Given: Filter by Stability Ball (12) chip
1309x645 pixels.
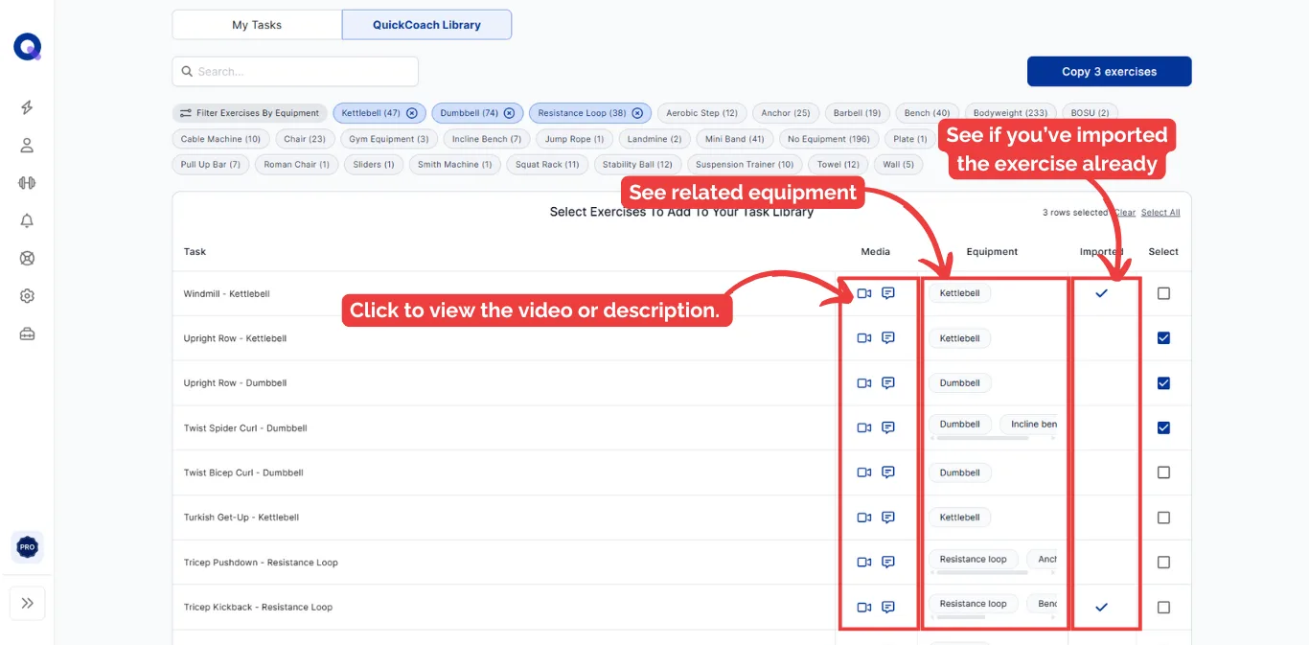Looking at the screenshot, I should (637, 165).
